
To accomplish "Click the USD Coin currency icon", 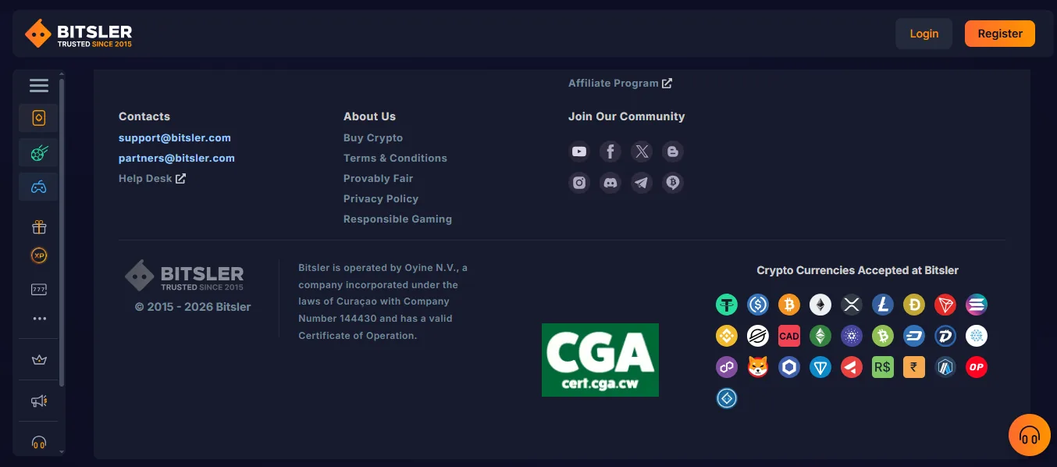I will coord(758,305).
